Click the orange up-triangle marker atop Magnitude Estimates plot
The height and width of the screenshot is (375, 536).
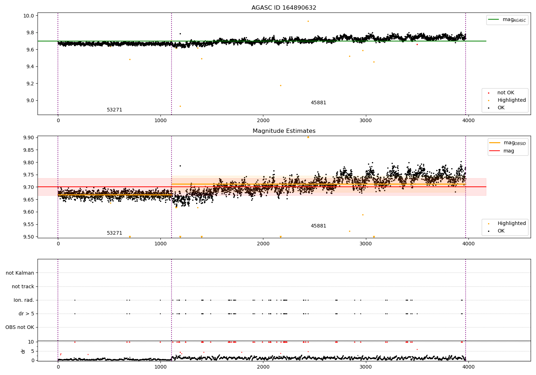(308, 137)
